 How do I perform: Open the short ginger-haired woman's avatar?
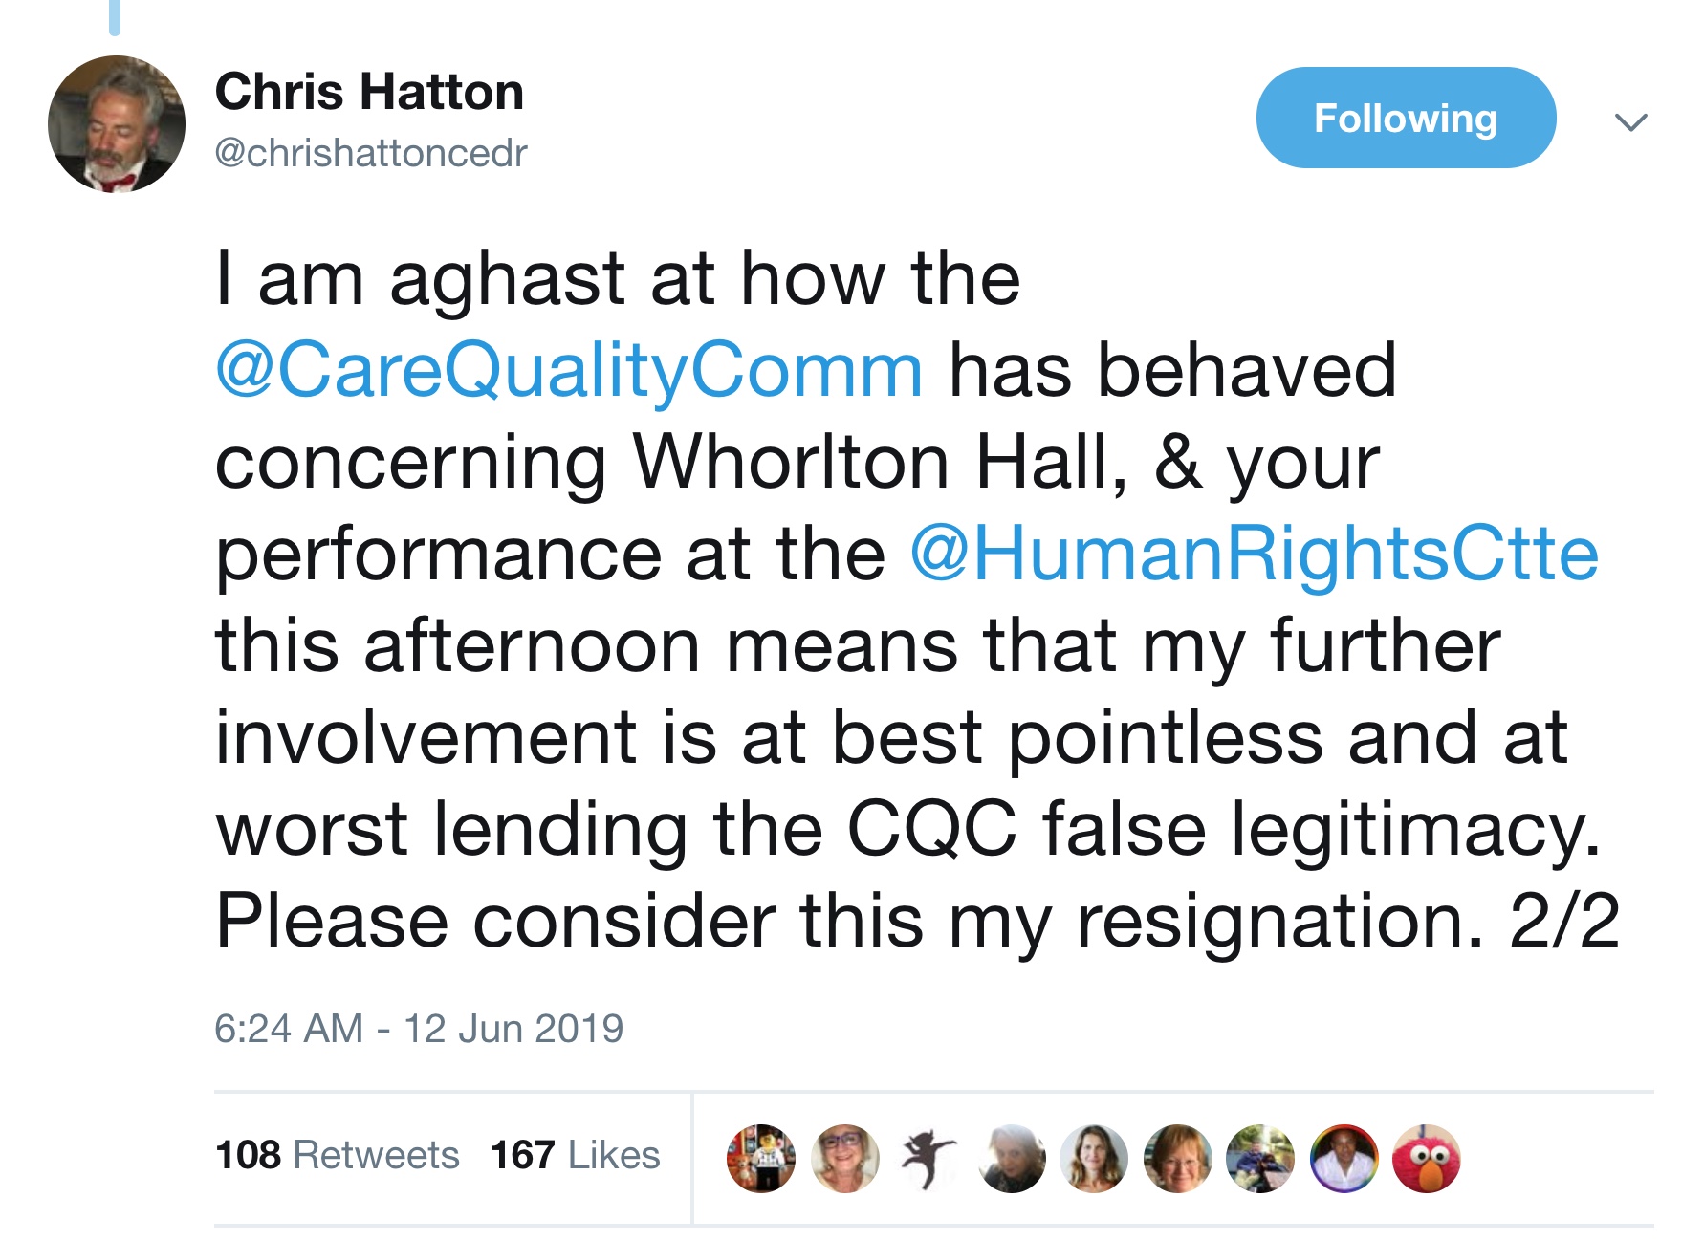(x=1177, y=1158)
